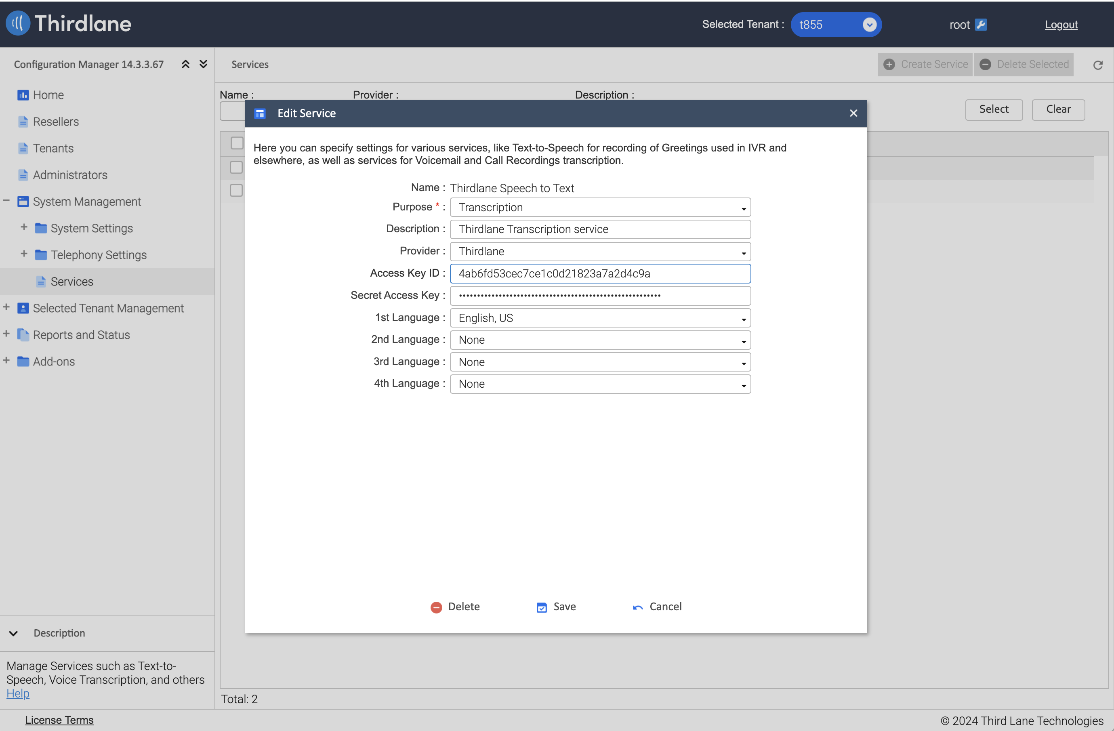The height and width of the screenshot is (731, 1114).
Task: Click the Tenants page icon
Action: tap(23, 148)
